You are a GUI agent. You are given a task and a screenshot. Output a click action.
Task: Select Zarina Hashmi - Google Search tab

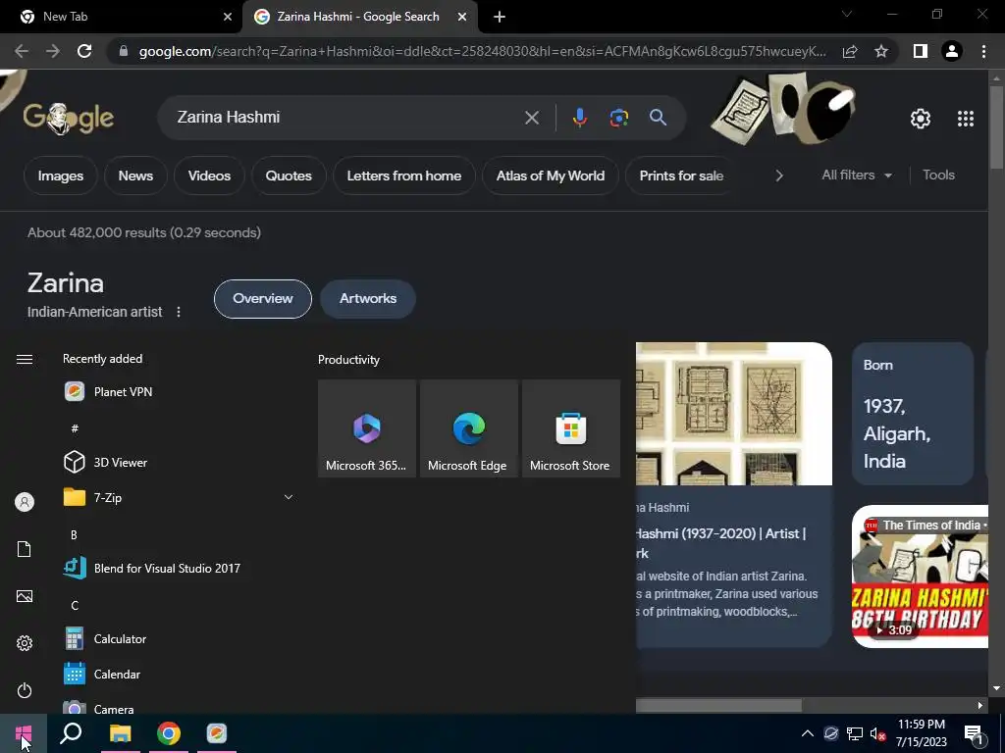point(359,17)
